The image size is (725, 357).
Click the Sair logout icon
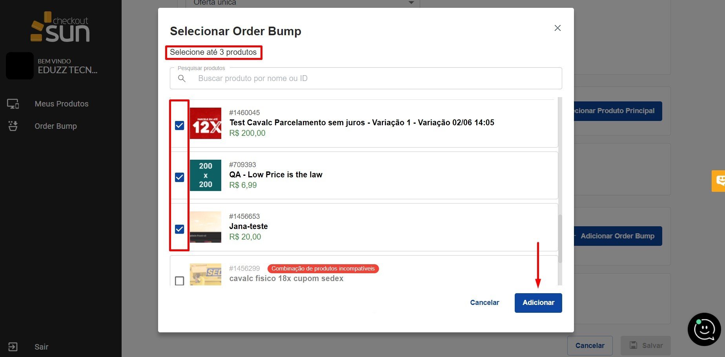(13, 347)
